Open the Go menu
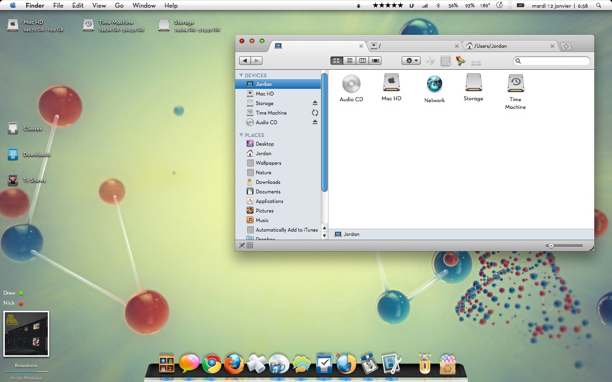This screenshot has height=382, width=612. (119, 6)
